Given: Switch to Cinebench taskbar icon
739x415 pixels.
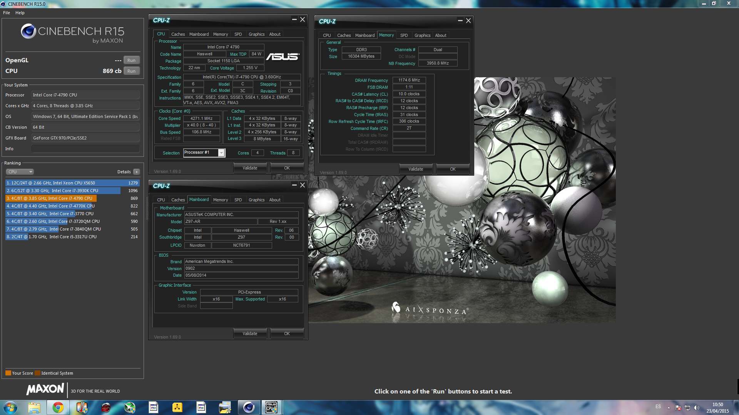Looking at the screenshot, I should [x=249, y=407].
